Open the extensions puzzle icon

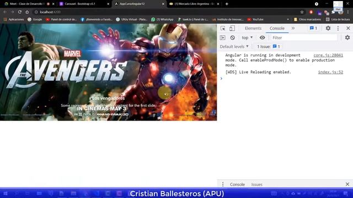[x=333, y=12]
